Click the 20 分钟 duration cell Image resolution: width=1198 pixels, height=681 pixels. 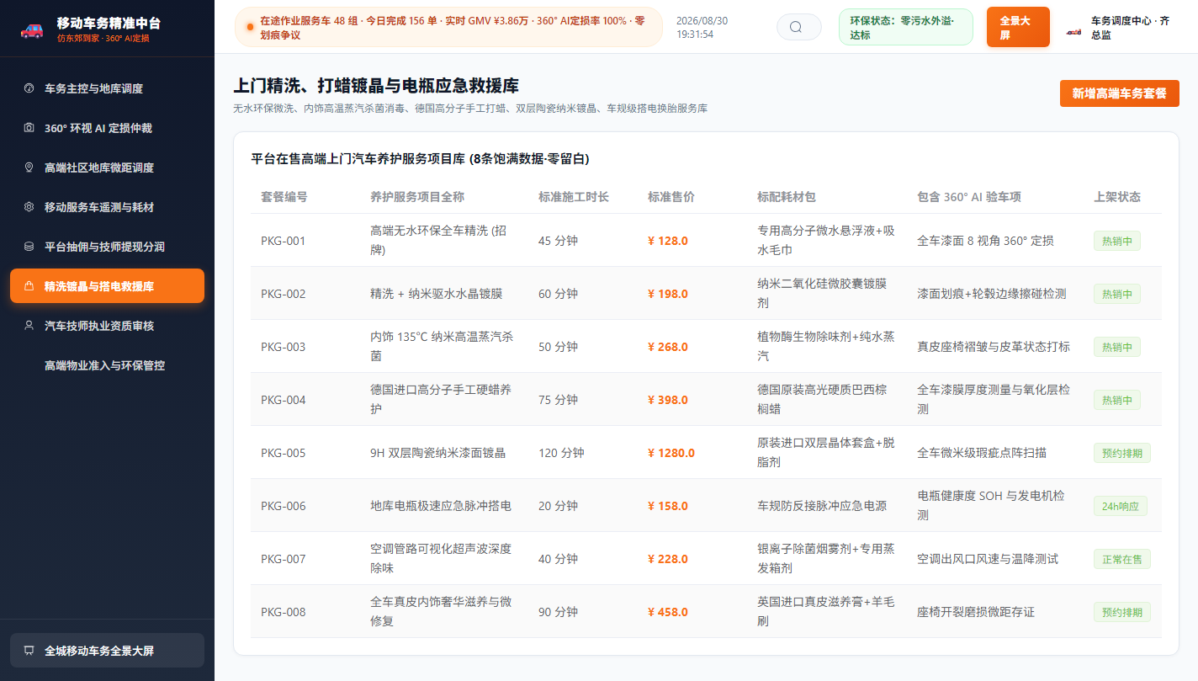tap(558, 506)
